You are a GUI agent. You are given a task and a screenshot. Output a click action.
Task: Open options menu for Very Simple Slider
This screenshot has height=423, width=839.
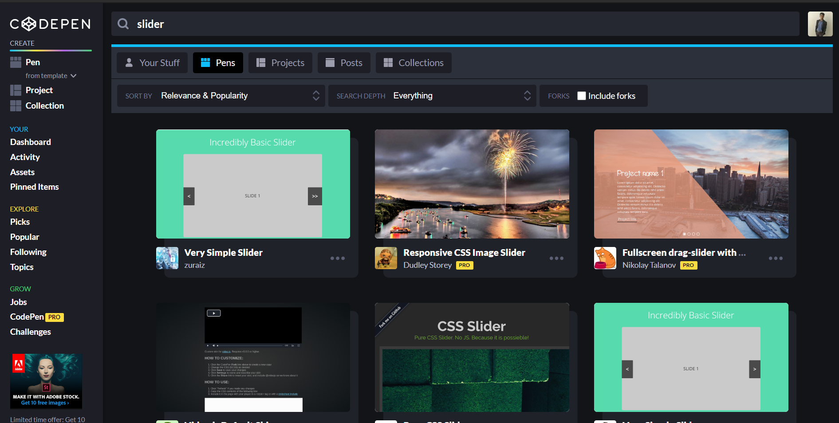click(337, 258)
